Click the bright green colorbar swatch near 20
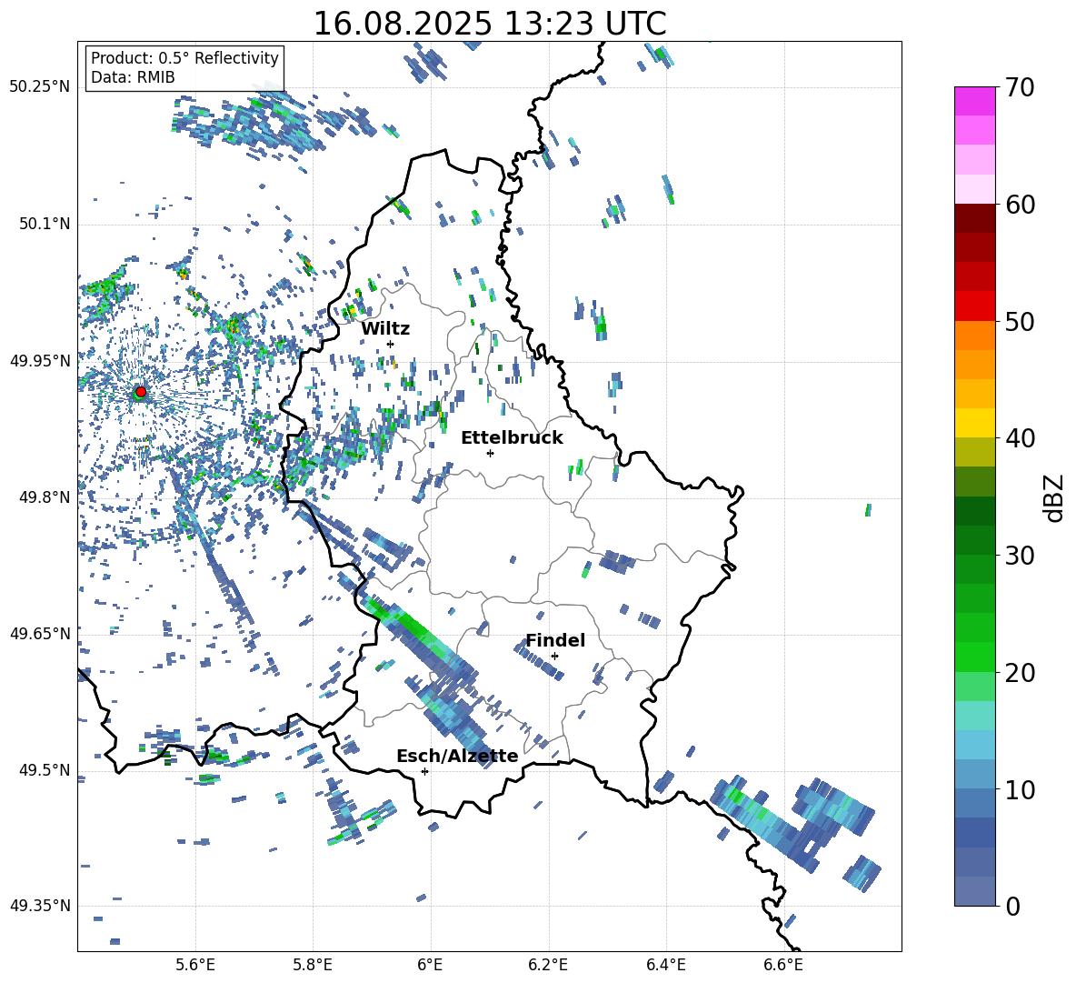1076x983 pixels. point(974,657)
